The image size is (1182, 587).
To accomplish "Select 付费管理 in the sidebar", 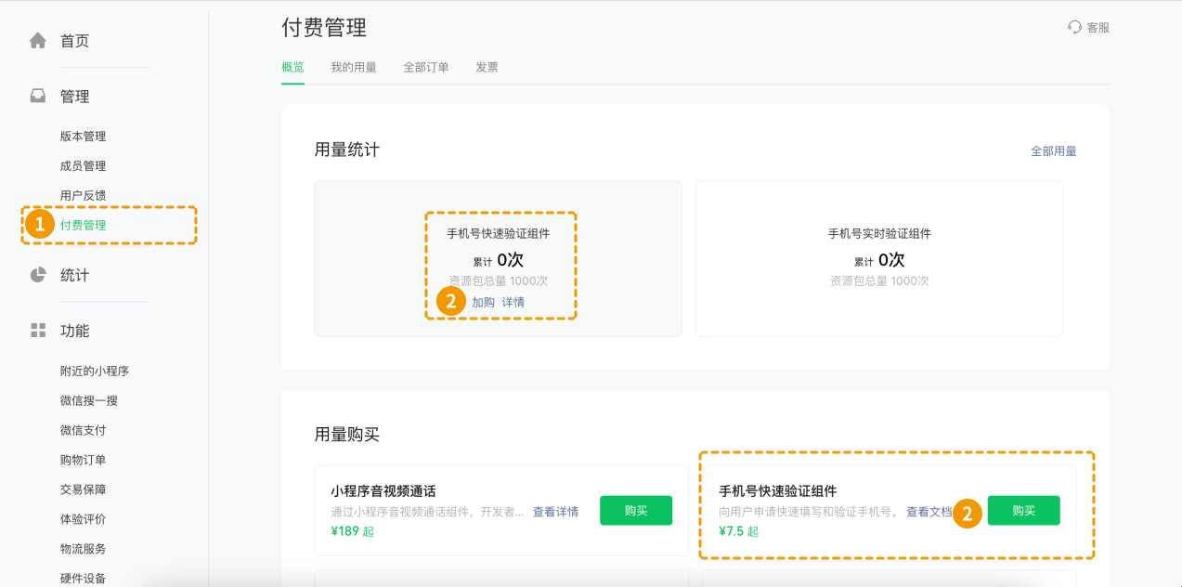I will pyautogui.click(x=83, y=226).
